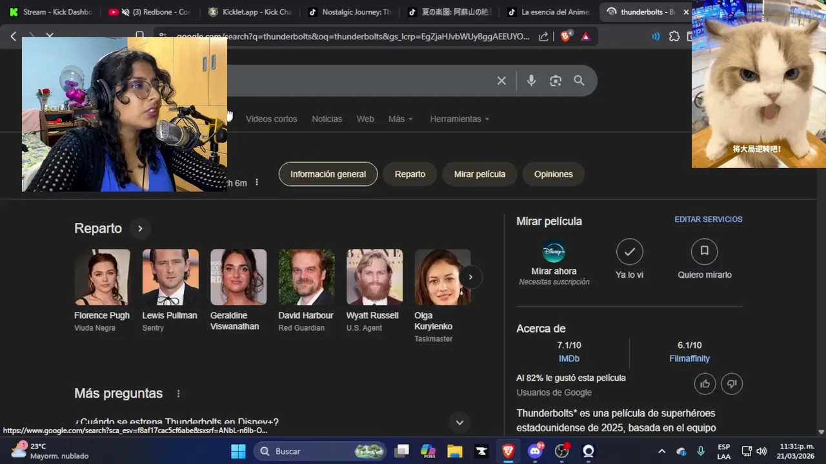The width and height of the screenshot is (826, 464).
Task: Open Discord from the taskbar
Action: [x=535, y=451]
